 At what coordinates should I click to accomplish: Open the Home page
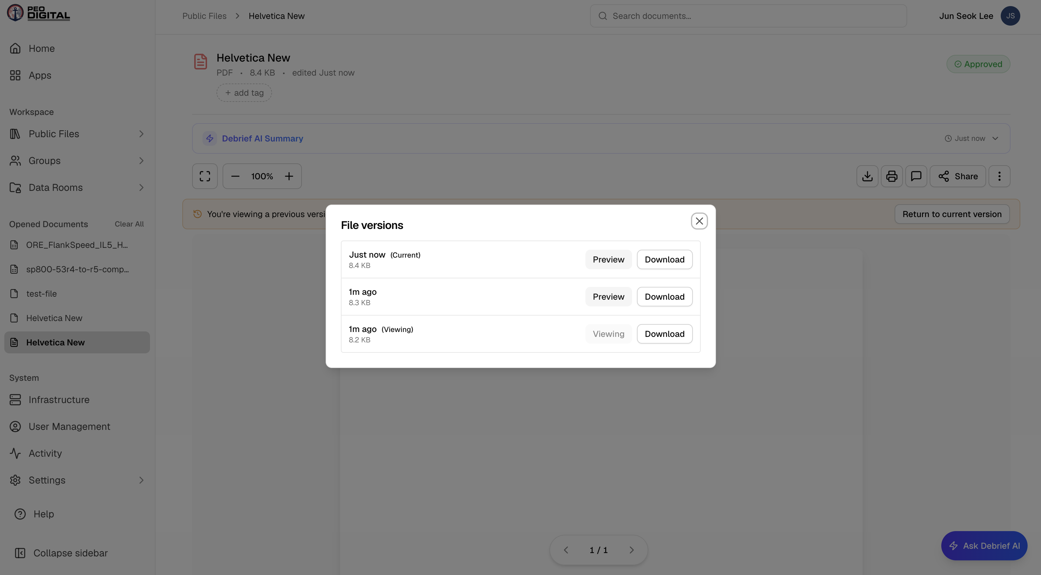[77, 48]
